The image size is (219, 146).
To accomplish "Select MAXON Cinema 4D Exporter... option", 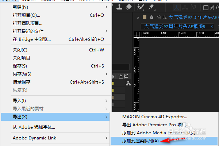I will click(164, 117).
